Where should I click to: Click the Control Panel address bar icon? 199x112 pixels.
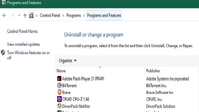[x=32, y=15]
